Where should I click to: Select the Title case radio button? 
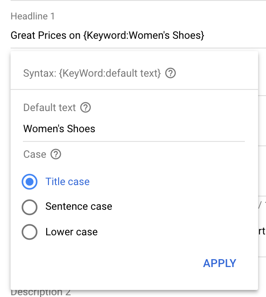pos(30,182)
